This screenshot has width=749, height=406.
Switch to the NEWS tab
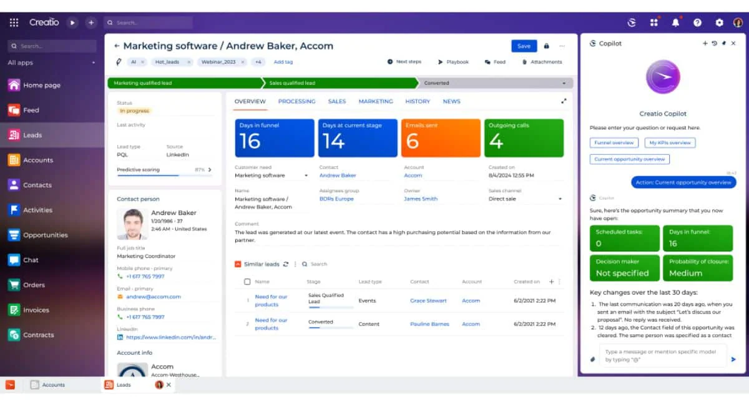pyautogui.click(x=451, y=101)
